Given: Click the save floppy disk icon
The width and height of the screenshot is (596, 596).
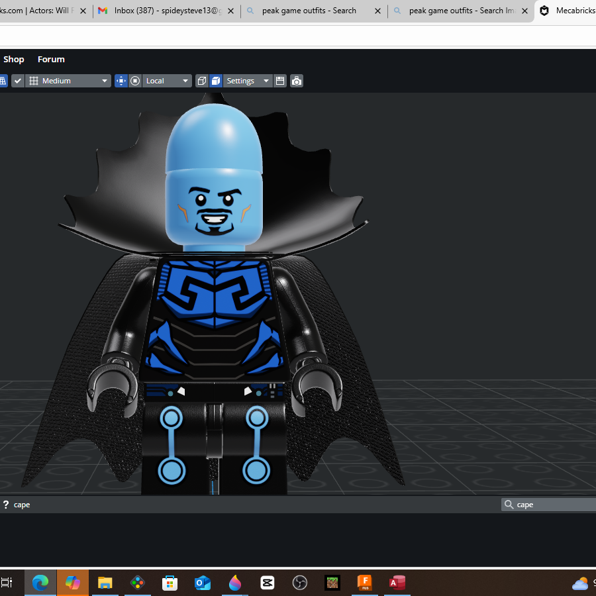Looking at the screenshot, I should pos(280,81).
